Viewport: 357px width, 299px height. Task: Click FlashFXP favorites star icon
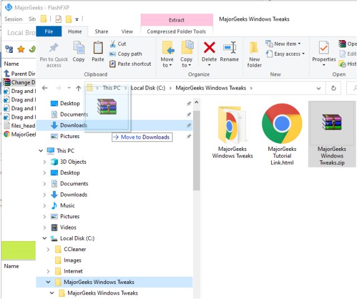(x=21, y=49)
